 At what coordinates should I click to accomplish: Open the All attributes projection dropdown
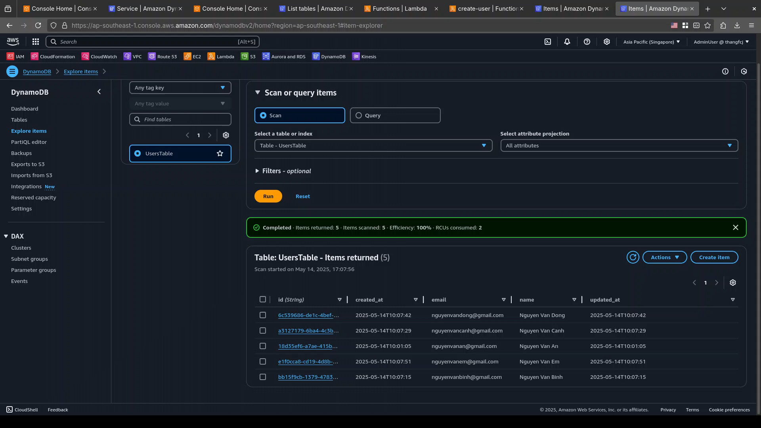click(619, 145)
